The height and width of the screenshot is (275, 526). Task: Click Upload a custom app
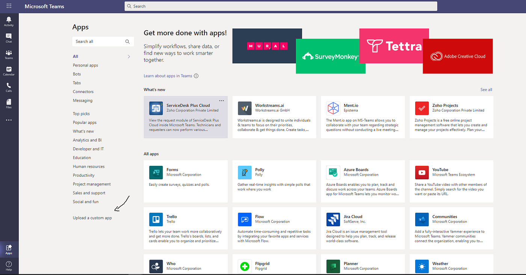coord(92,217)
